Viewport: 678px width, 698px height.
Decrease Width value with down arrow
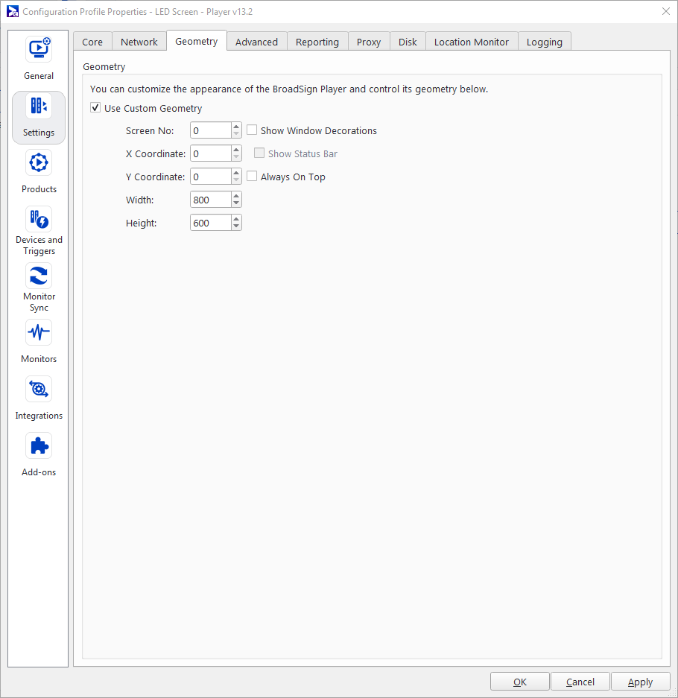pos(236,204)
